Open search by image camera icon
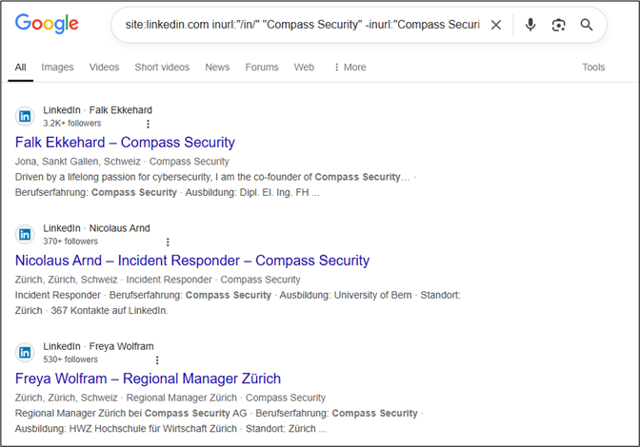 558,25
